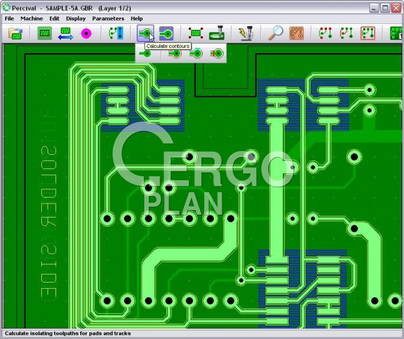404x339 pixels.
Task: Open the Edit menu
Action: coord(54,19)
